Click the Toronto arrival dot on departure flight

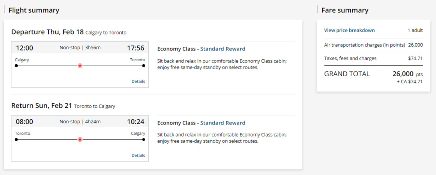click(144, 66)
